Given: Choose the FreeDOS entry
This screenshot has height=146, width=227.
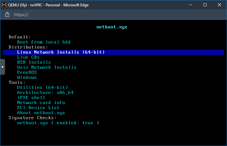Looking at the screenshot, I should point(27,72).
